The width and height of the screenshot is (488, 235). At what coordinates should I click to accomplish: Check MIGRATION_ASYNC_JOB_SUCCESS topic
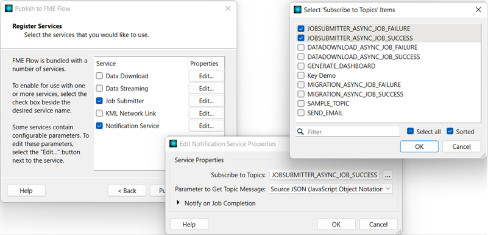pyautogui.click(x=300, y=94)
